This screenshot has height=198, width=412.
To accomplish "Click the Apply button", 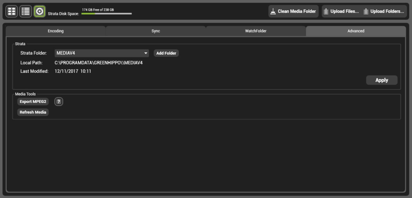I will 382,80.
